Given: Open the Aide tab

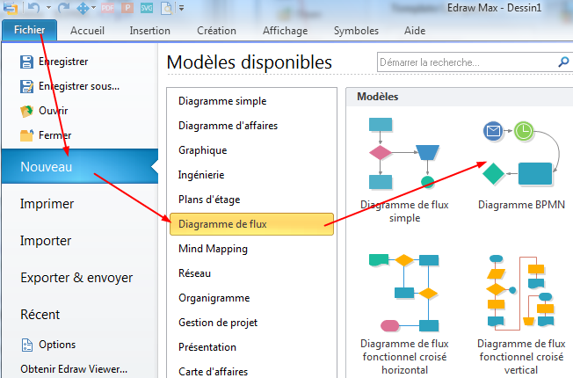Looking at the screenshot, I should coord(415,31).
